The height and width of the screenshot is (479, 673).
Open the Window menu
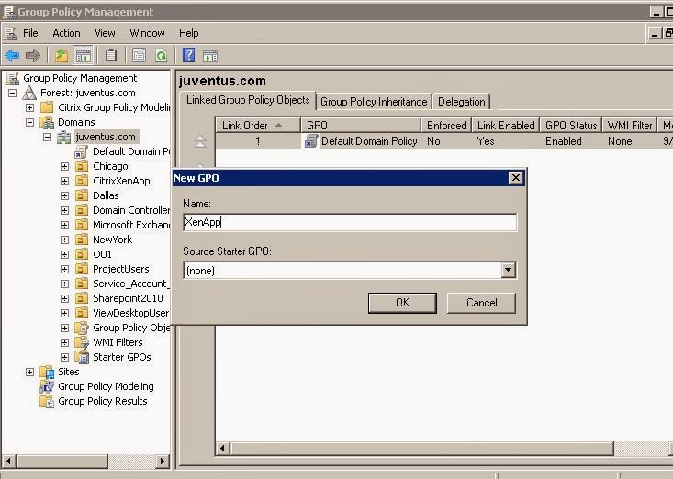point(147,33)
